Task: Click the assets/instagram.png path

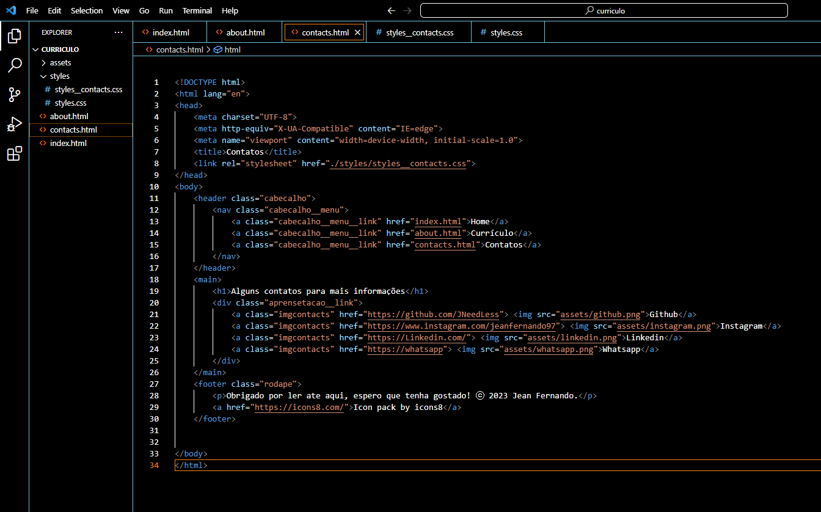Action: (x=663, y=326)
